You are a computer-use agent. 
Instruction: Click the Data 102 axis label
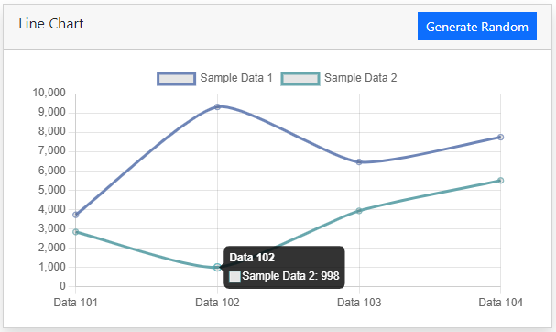click(x=217, y=303)
